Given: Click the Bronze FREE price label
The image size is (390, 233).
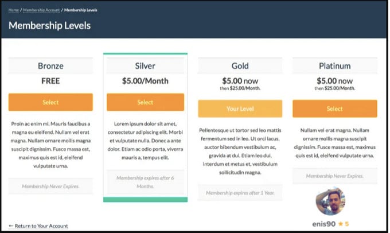Looking at the screenshot, I should [x=50, y=81].
